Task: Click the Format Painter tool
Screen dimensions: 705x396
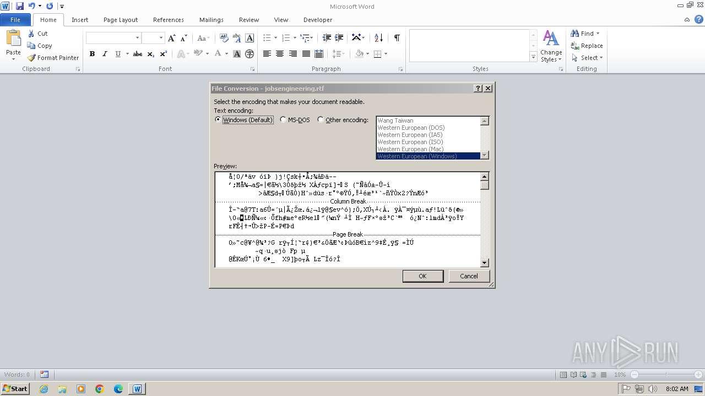Action: pyautogui.click(x=53, y=58)
